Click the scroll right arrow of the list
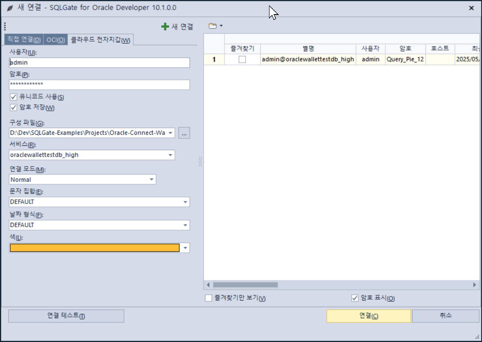 coord(474,285)
